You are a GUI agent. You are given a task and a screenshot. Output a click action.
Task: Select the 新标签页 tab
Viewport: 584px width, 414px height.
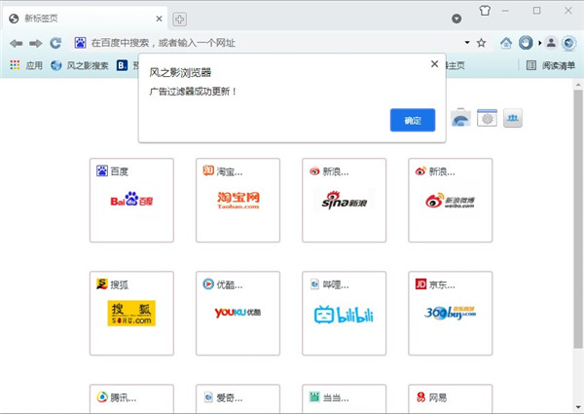point(78,19)
